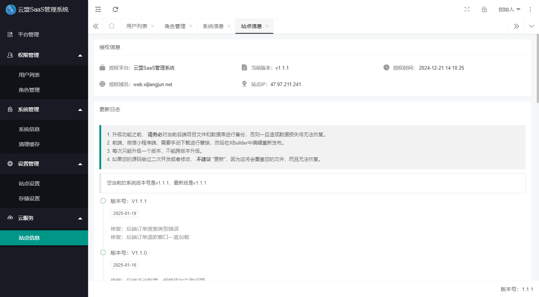Switch to the 角色管理 tab
539x297 pixels.
point(175,26)
